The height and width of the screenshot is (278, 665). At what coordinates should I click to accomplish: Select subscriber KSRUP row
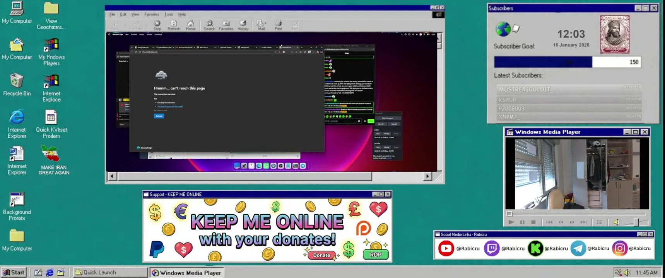click(x=569, y=100)
